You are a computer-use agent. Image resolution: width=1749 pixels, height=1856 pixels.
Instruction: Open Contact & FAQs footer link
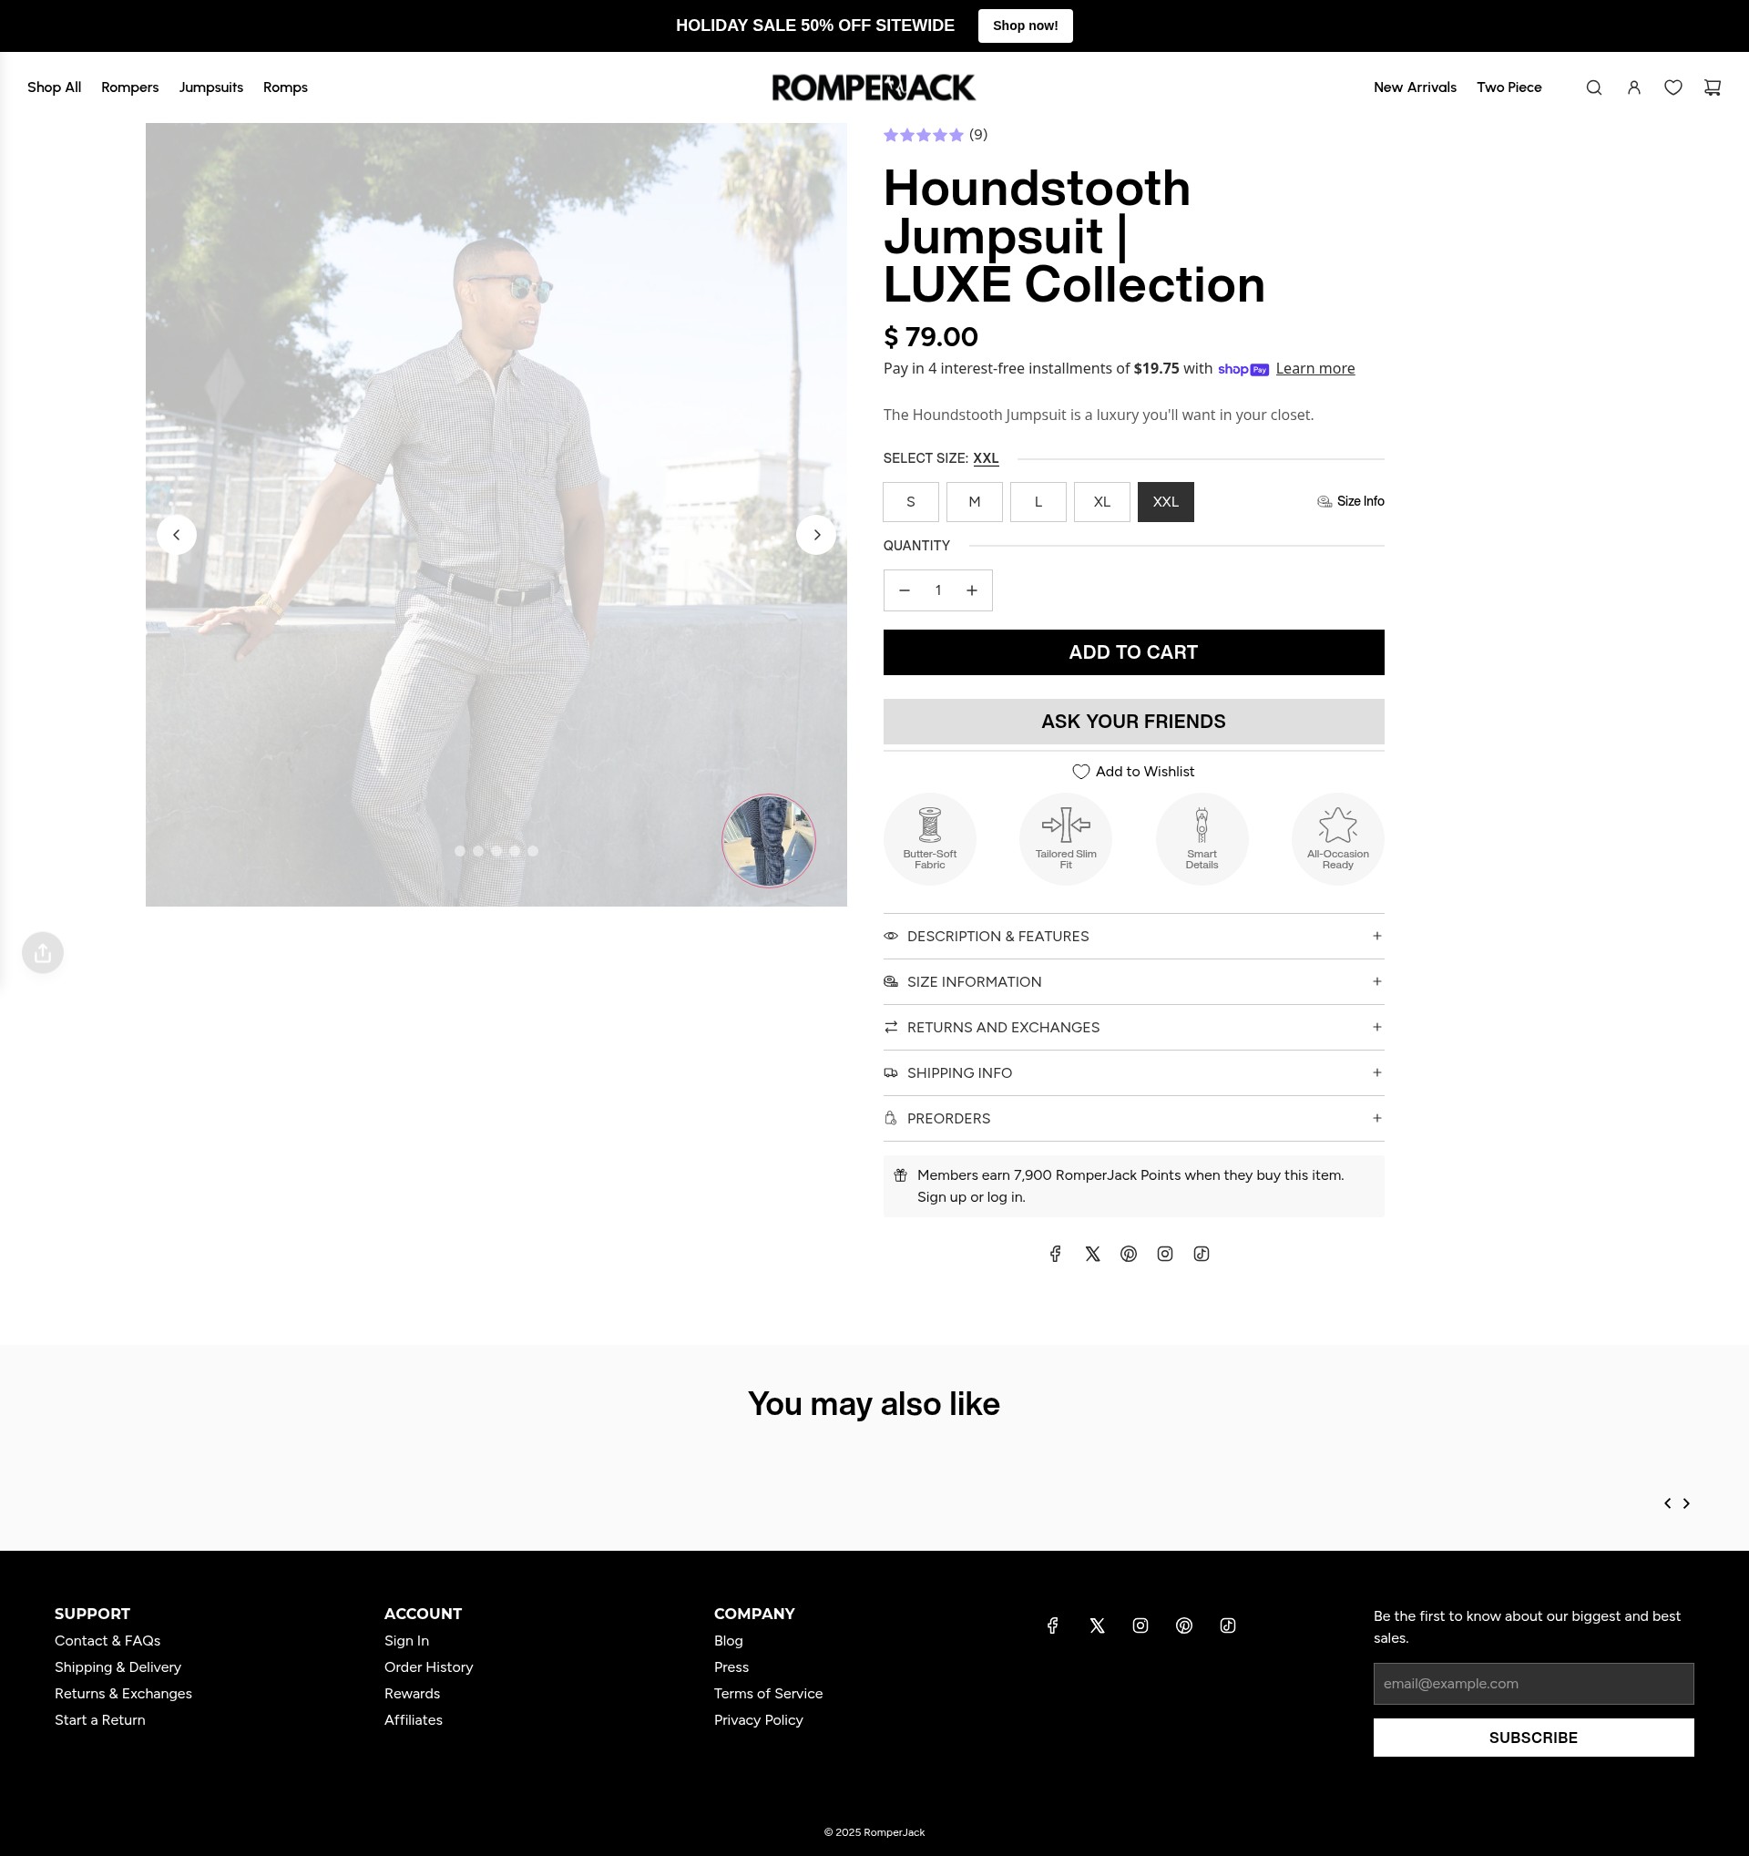pos(107,1641)
